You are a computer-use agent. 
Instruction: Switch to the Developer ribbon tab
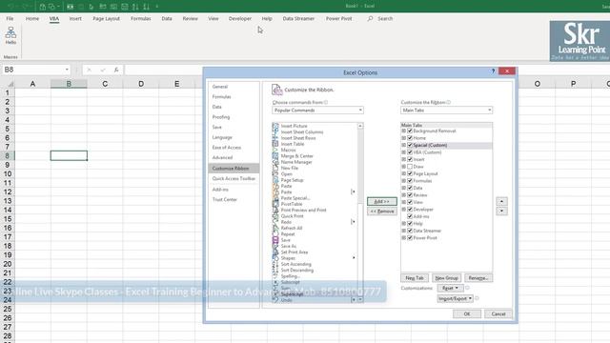click(x=240, y=18)
